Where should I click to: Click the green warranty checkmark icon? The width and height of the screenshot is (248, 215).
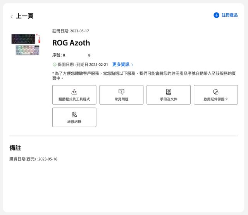click(x=55, y=65)
